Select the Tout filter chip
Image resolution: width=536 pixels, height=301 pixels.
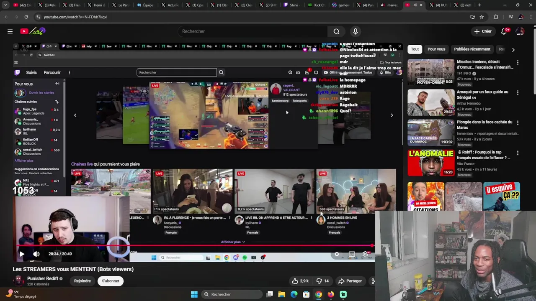pyautogui.click(x=415, y=49)
